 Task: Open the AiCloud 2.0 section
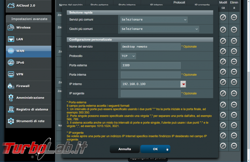coord(28,6)
